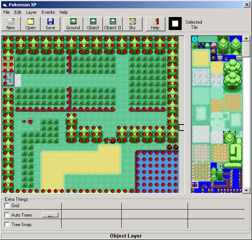Pick the small round bush tile in palette

point(207,45)
